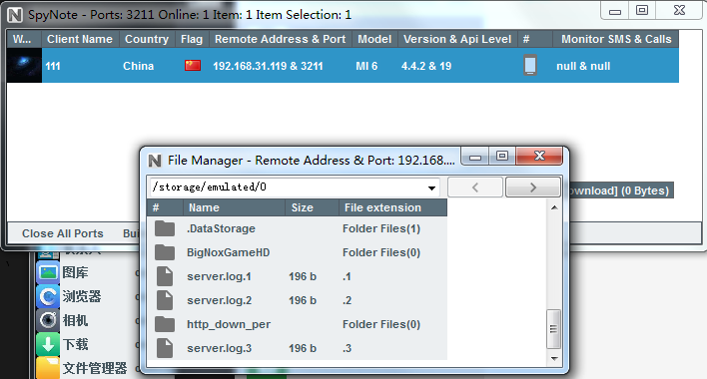Sort by Name column in File Manager
Viewport: 707px width, 379px height.
coord(234,207)
